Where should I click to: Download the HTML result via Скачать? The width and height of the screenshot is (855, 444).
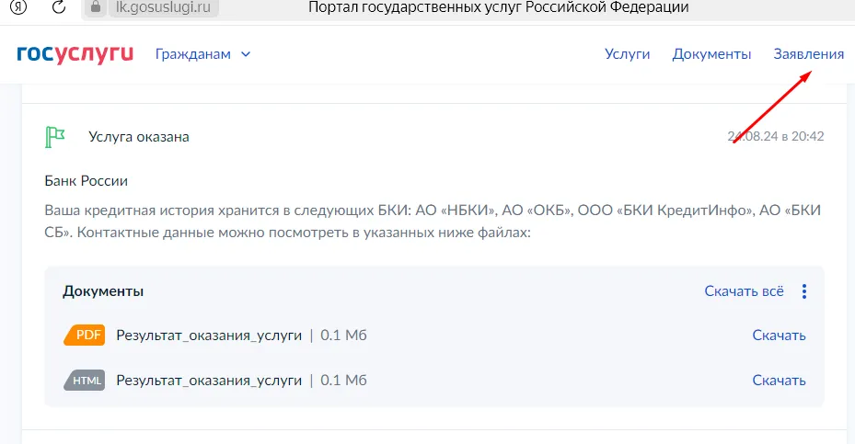coord(779,380)
